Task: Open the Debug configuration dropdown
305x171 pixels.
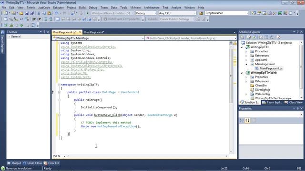Action: click(155, 13)
